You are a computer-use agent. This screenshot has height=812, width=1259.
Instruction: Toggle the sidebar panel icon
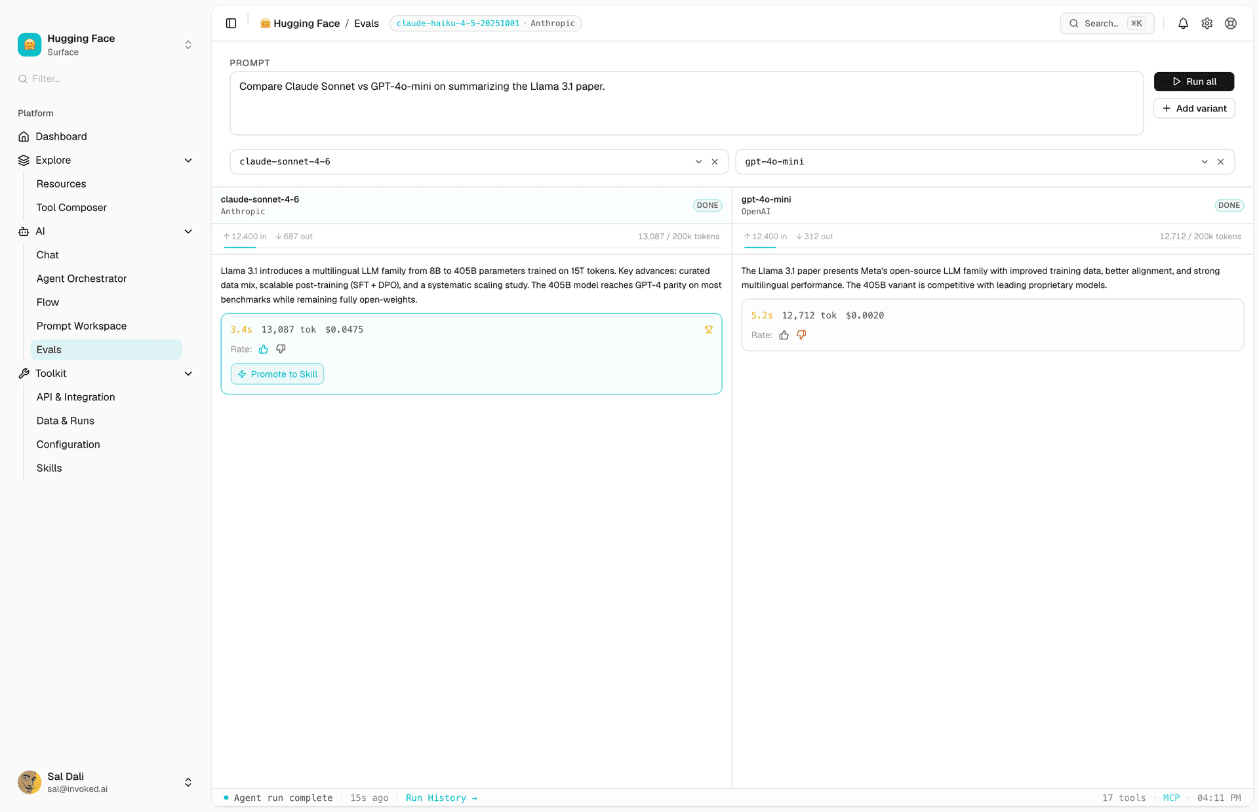(231, 24)
